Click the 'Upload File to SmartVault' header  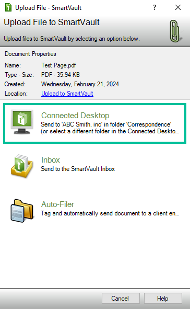[52, 22]
